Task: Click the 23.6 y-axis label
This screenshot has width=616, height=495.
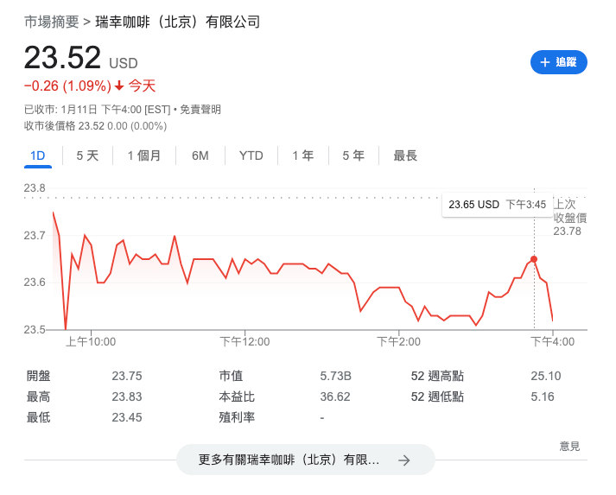Action: click(35, 282)
